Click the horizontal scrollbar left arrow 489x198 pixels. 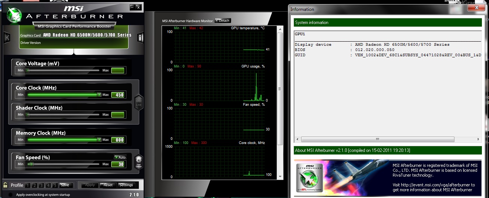(297, 139)
